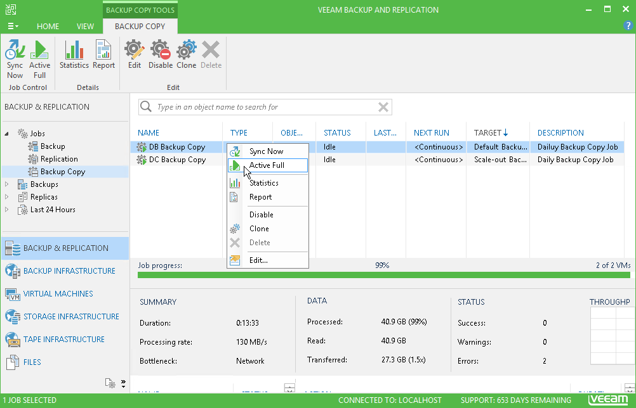Open the main hamburger menu
Image resolution: width=636 pixels, height=408 pixels.
pyautogui.click(x=13, y=27)
